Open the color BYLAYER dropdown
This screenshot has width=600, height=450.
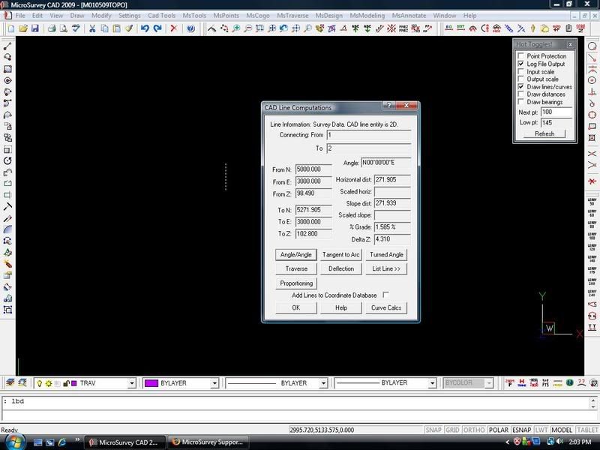point(214,383)
